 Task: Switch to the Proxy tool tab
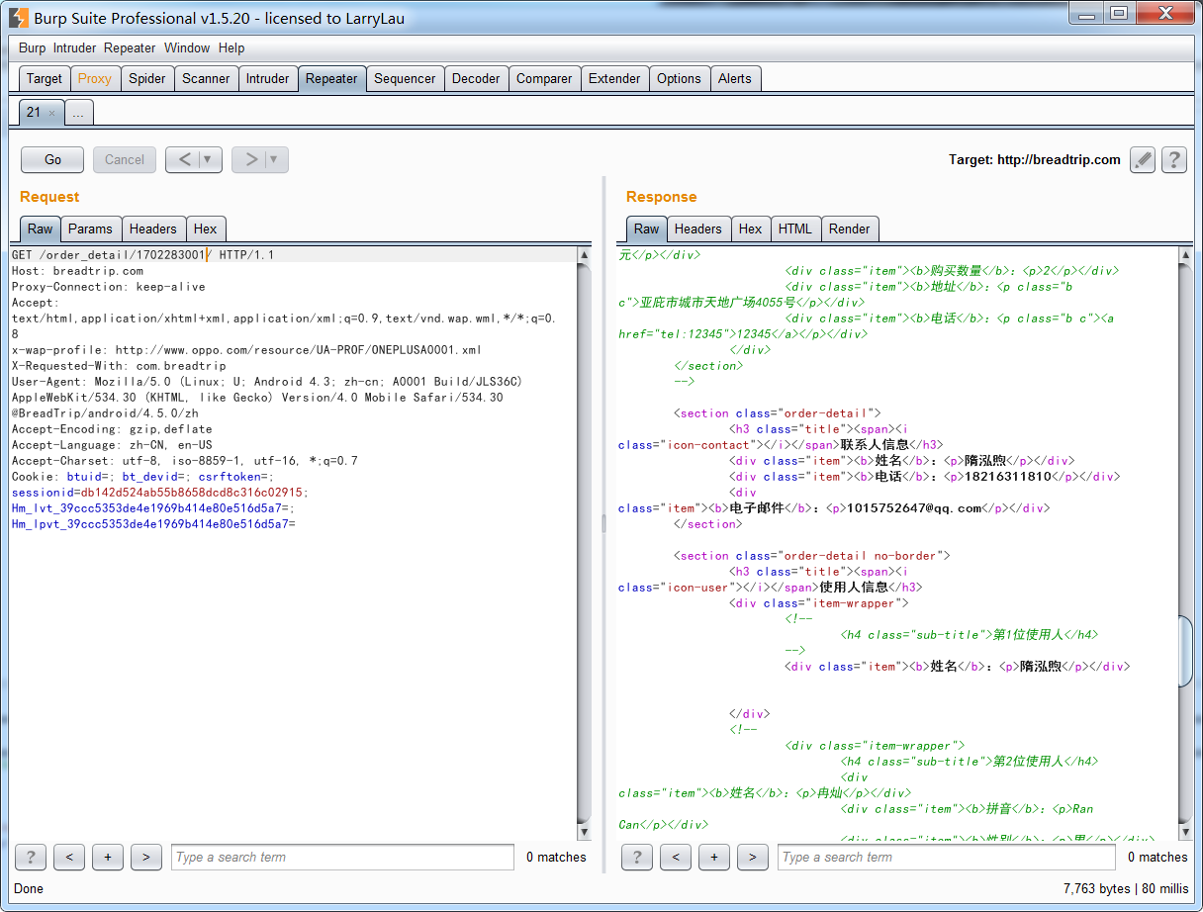click(95, 79)
